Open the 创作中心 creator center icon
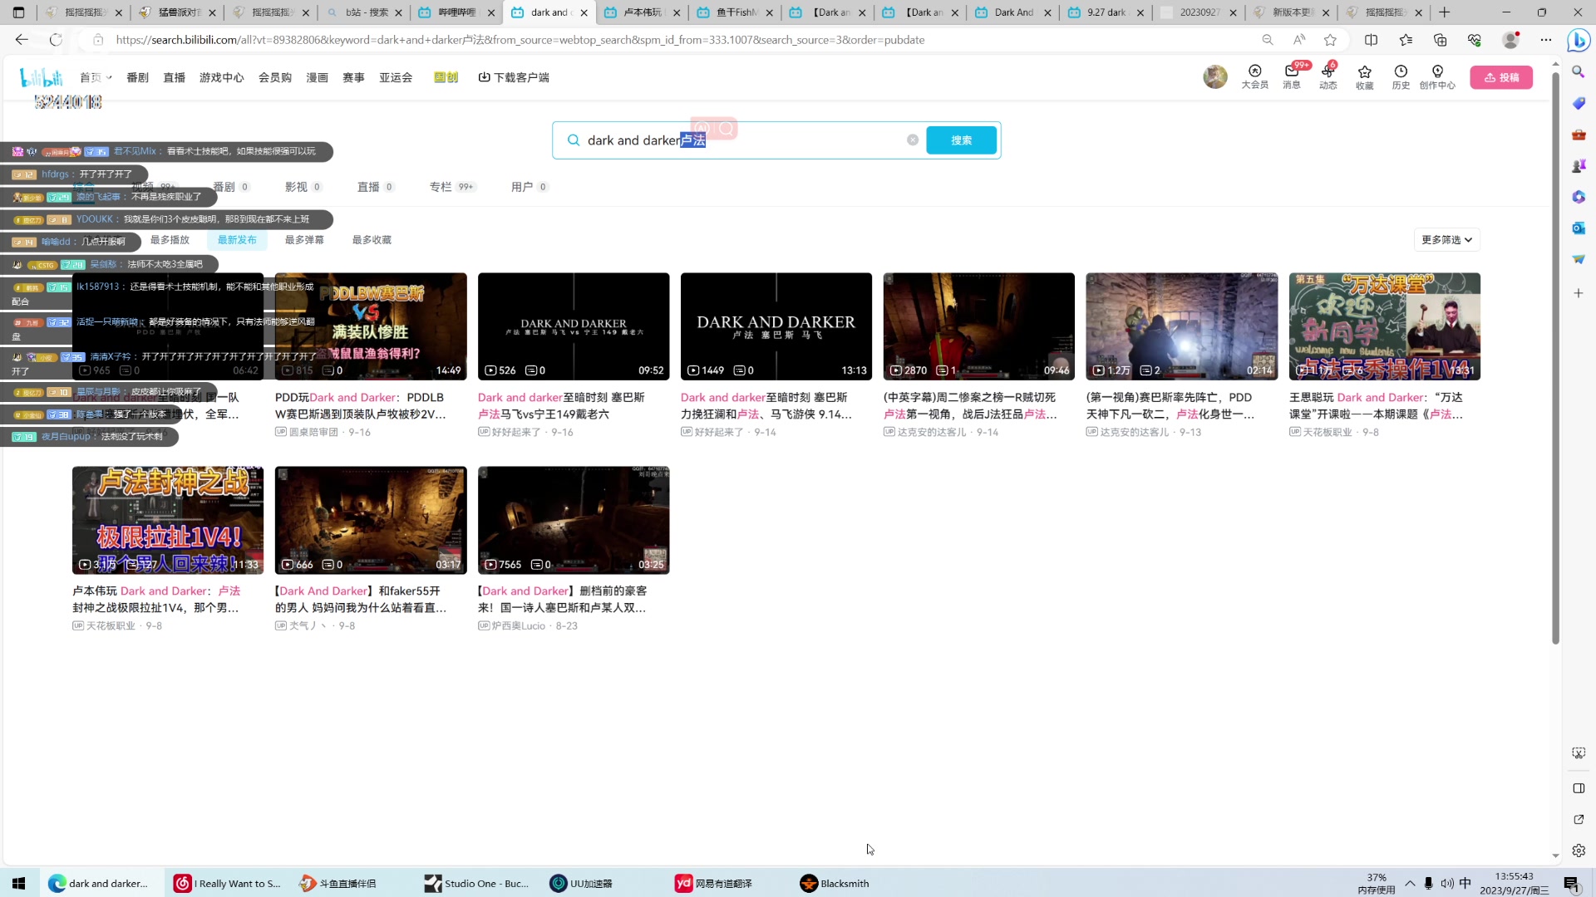The width and height of the screenshot is (1596, 897). click(x=1437, y=76)
